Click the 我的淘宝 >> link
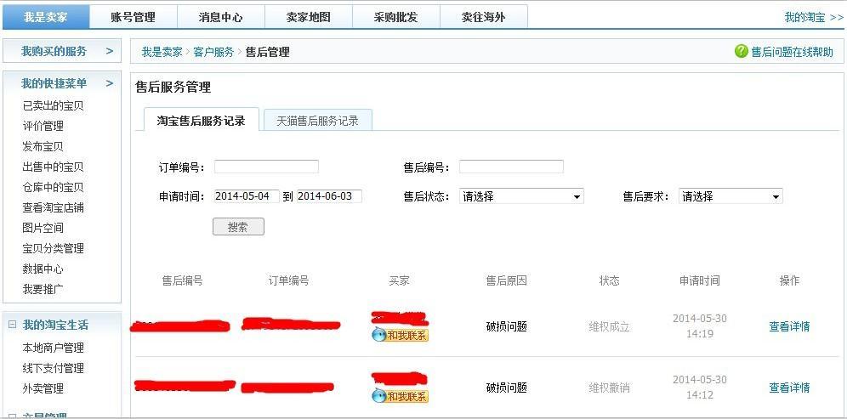The height and width of the screenshot is (419, 847). (814, 17)
